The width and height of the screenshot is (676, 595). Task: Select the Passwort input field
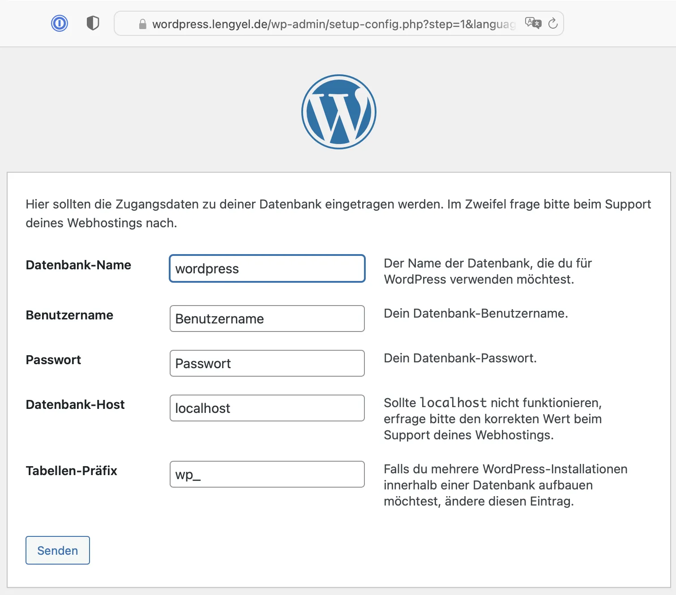tap(267, 363)
